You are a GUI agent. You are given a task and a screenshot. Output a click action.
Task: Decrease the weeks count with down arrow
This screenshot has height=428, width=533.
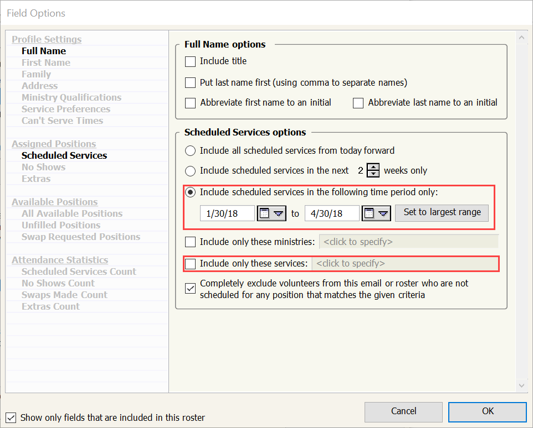point(374,174)
